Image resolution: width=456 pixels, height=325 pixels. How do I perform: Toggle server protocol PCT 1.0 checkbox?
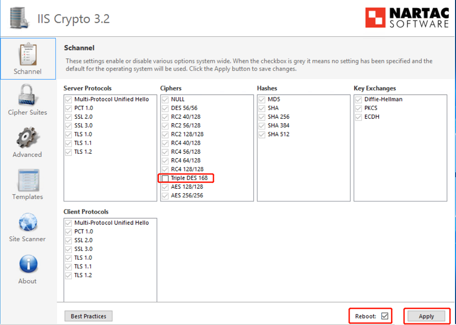[x=68, y=108]
